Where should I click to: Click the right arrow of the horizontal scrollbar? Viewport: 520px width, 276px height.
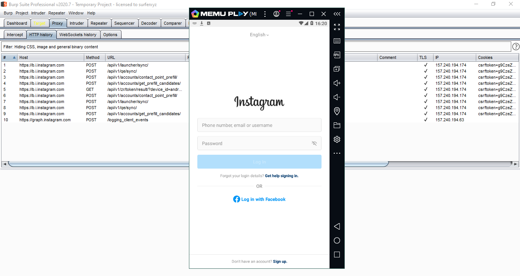[515, 164]
